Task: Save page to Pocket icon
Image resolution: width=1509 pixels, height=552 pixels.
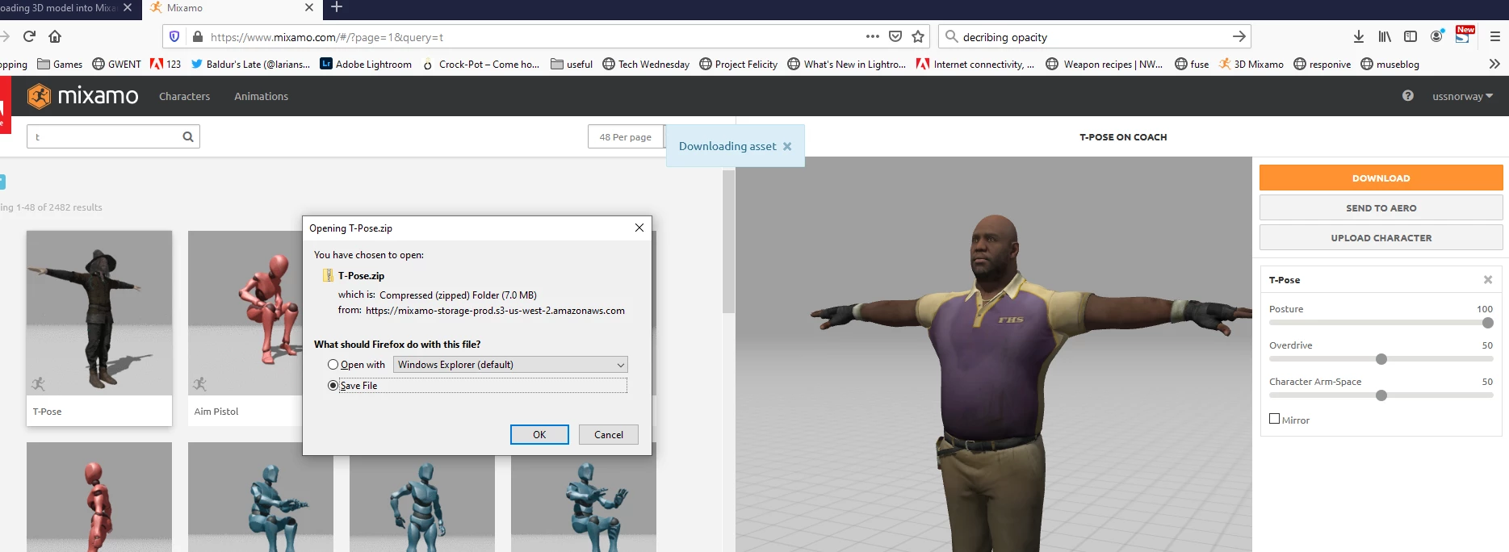Action: click(895, 36)
